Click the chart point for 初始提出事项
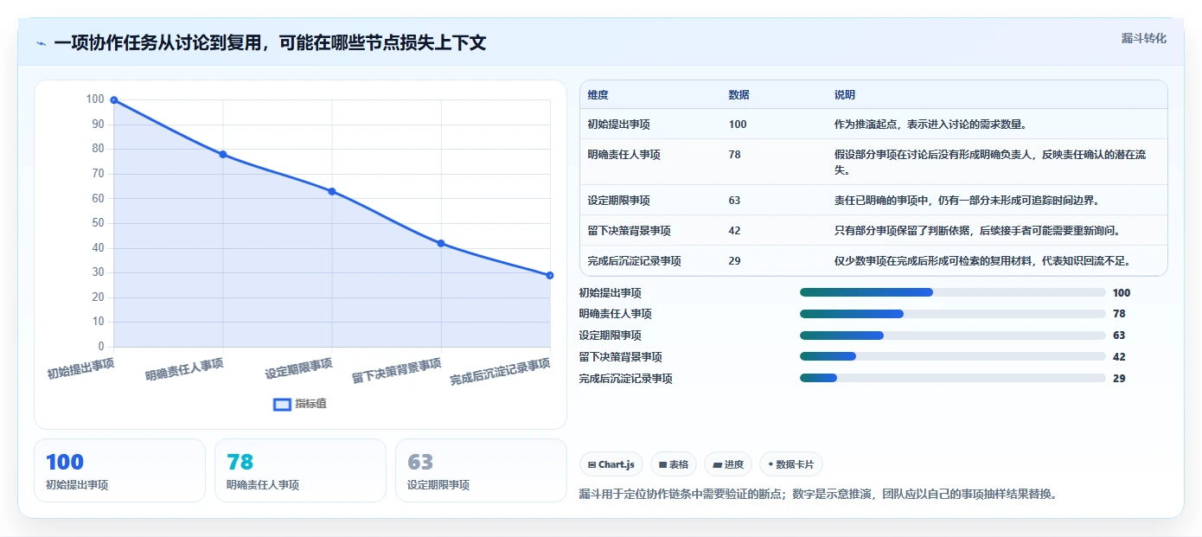The height and width of the screenshot is (537, 1202). point(113,99)
